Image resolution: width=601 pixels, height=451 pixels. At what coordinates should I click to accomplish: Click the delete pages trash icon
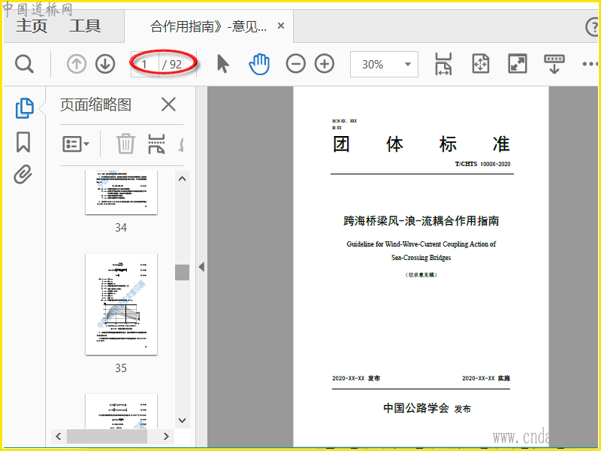pos(125,144)
